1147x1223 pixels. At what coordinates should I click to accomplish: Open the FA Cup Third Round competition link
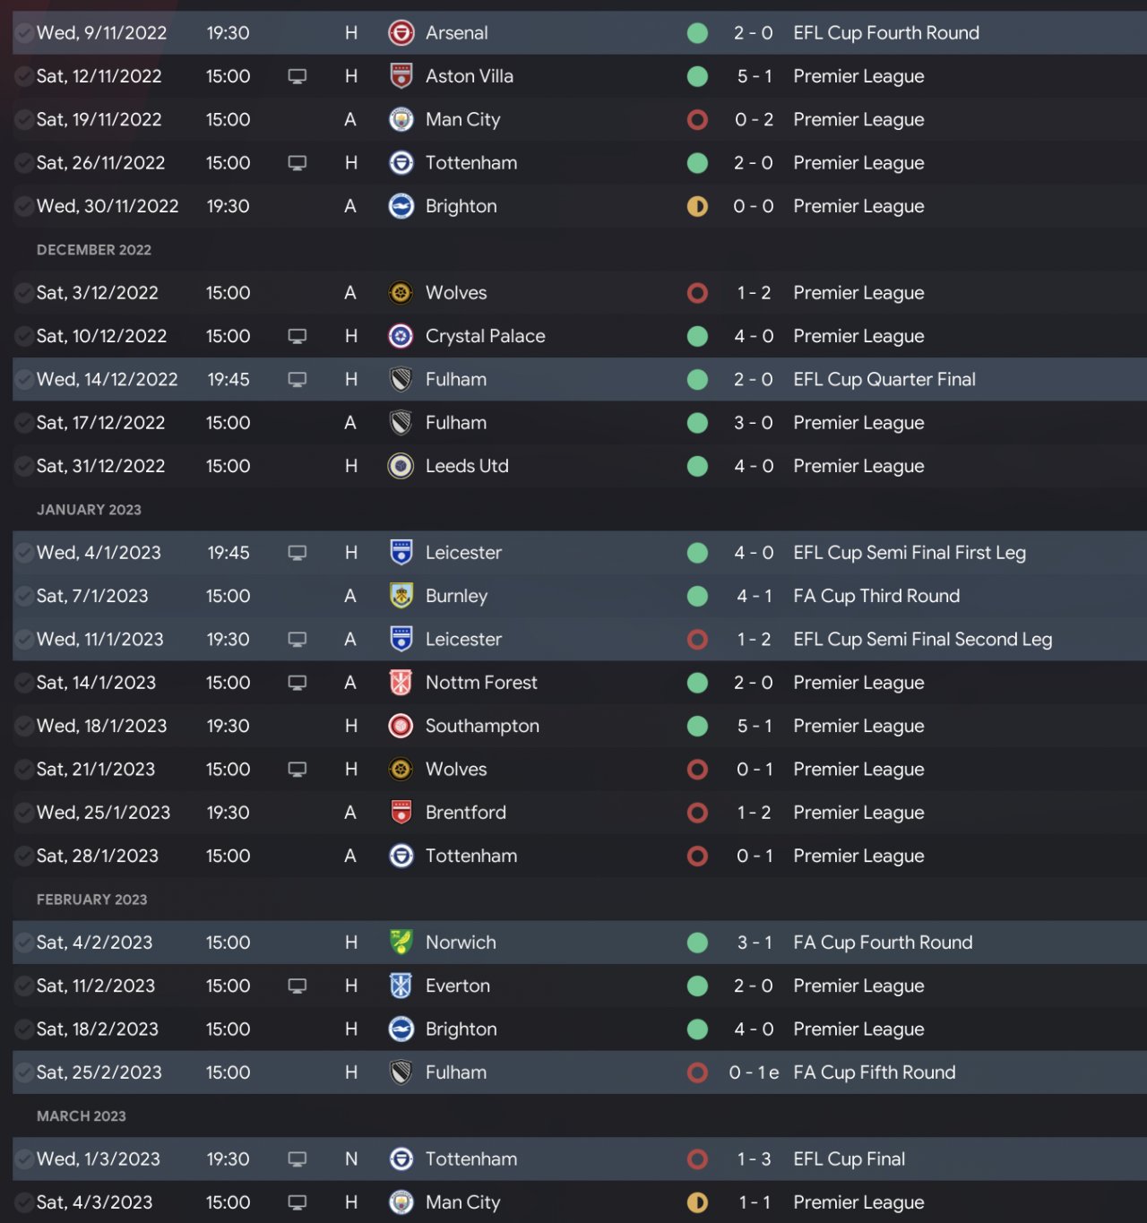[875, 596]
